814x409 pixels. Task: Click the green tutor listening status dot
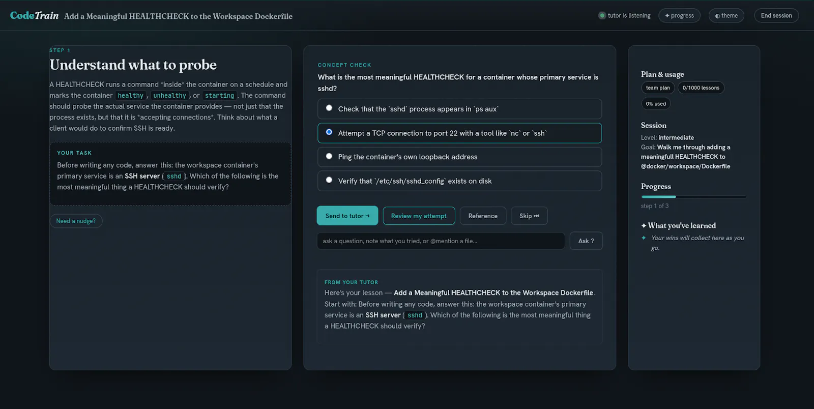(x=602, y=16)
